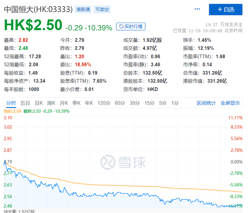Select the 1分 interval tab
Screen dimensions: 249x213
pyautogui.click(x=175, y=103)
